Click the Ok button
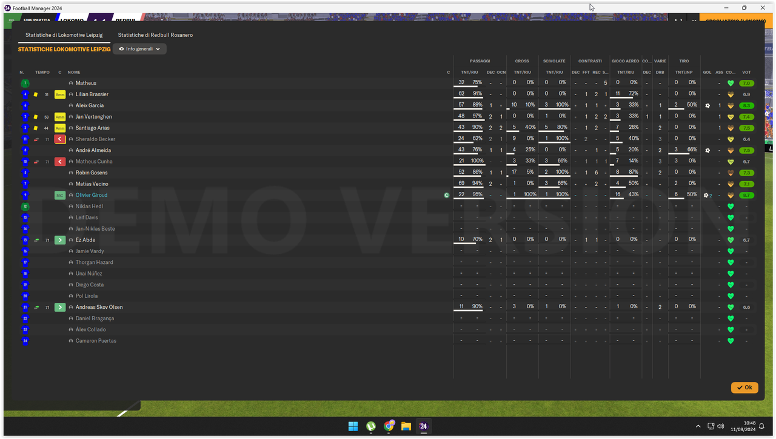Screen dimensions: 776x439 pyautogui.click(x=744, y=388)
